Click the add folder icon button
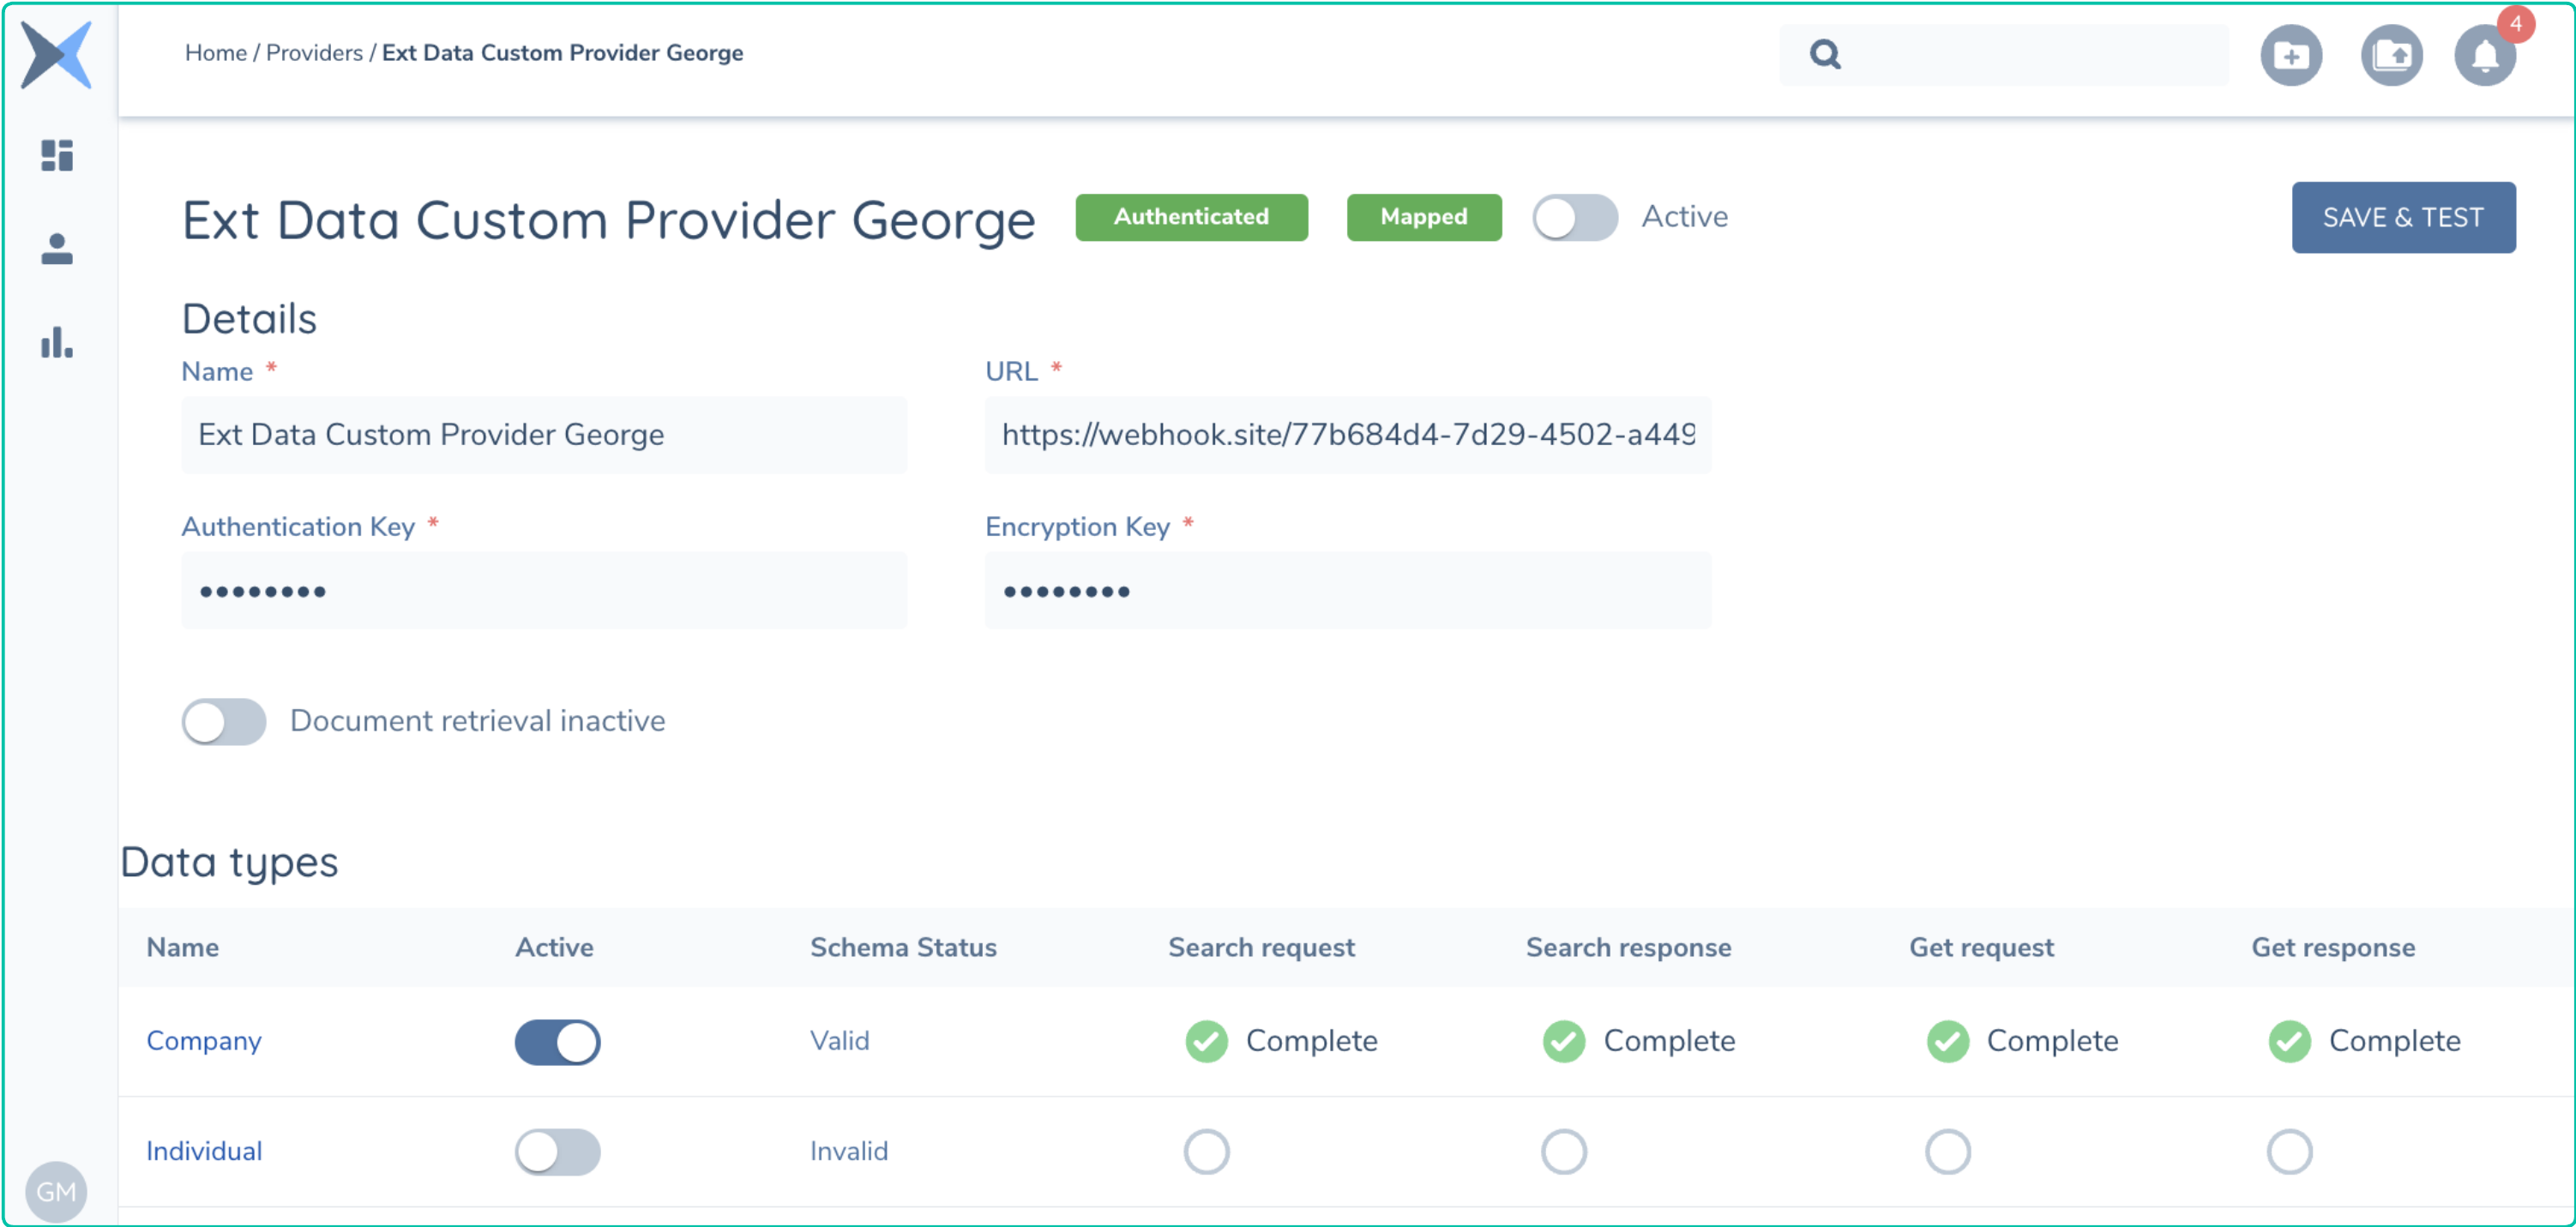This screenshot has width=2576, height=1227. (2291, 55)
